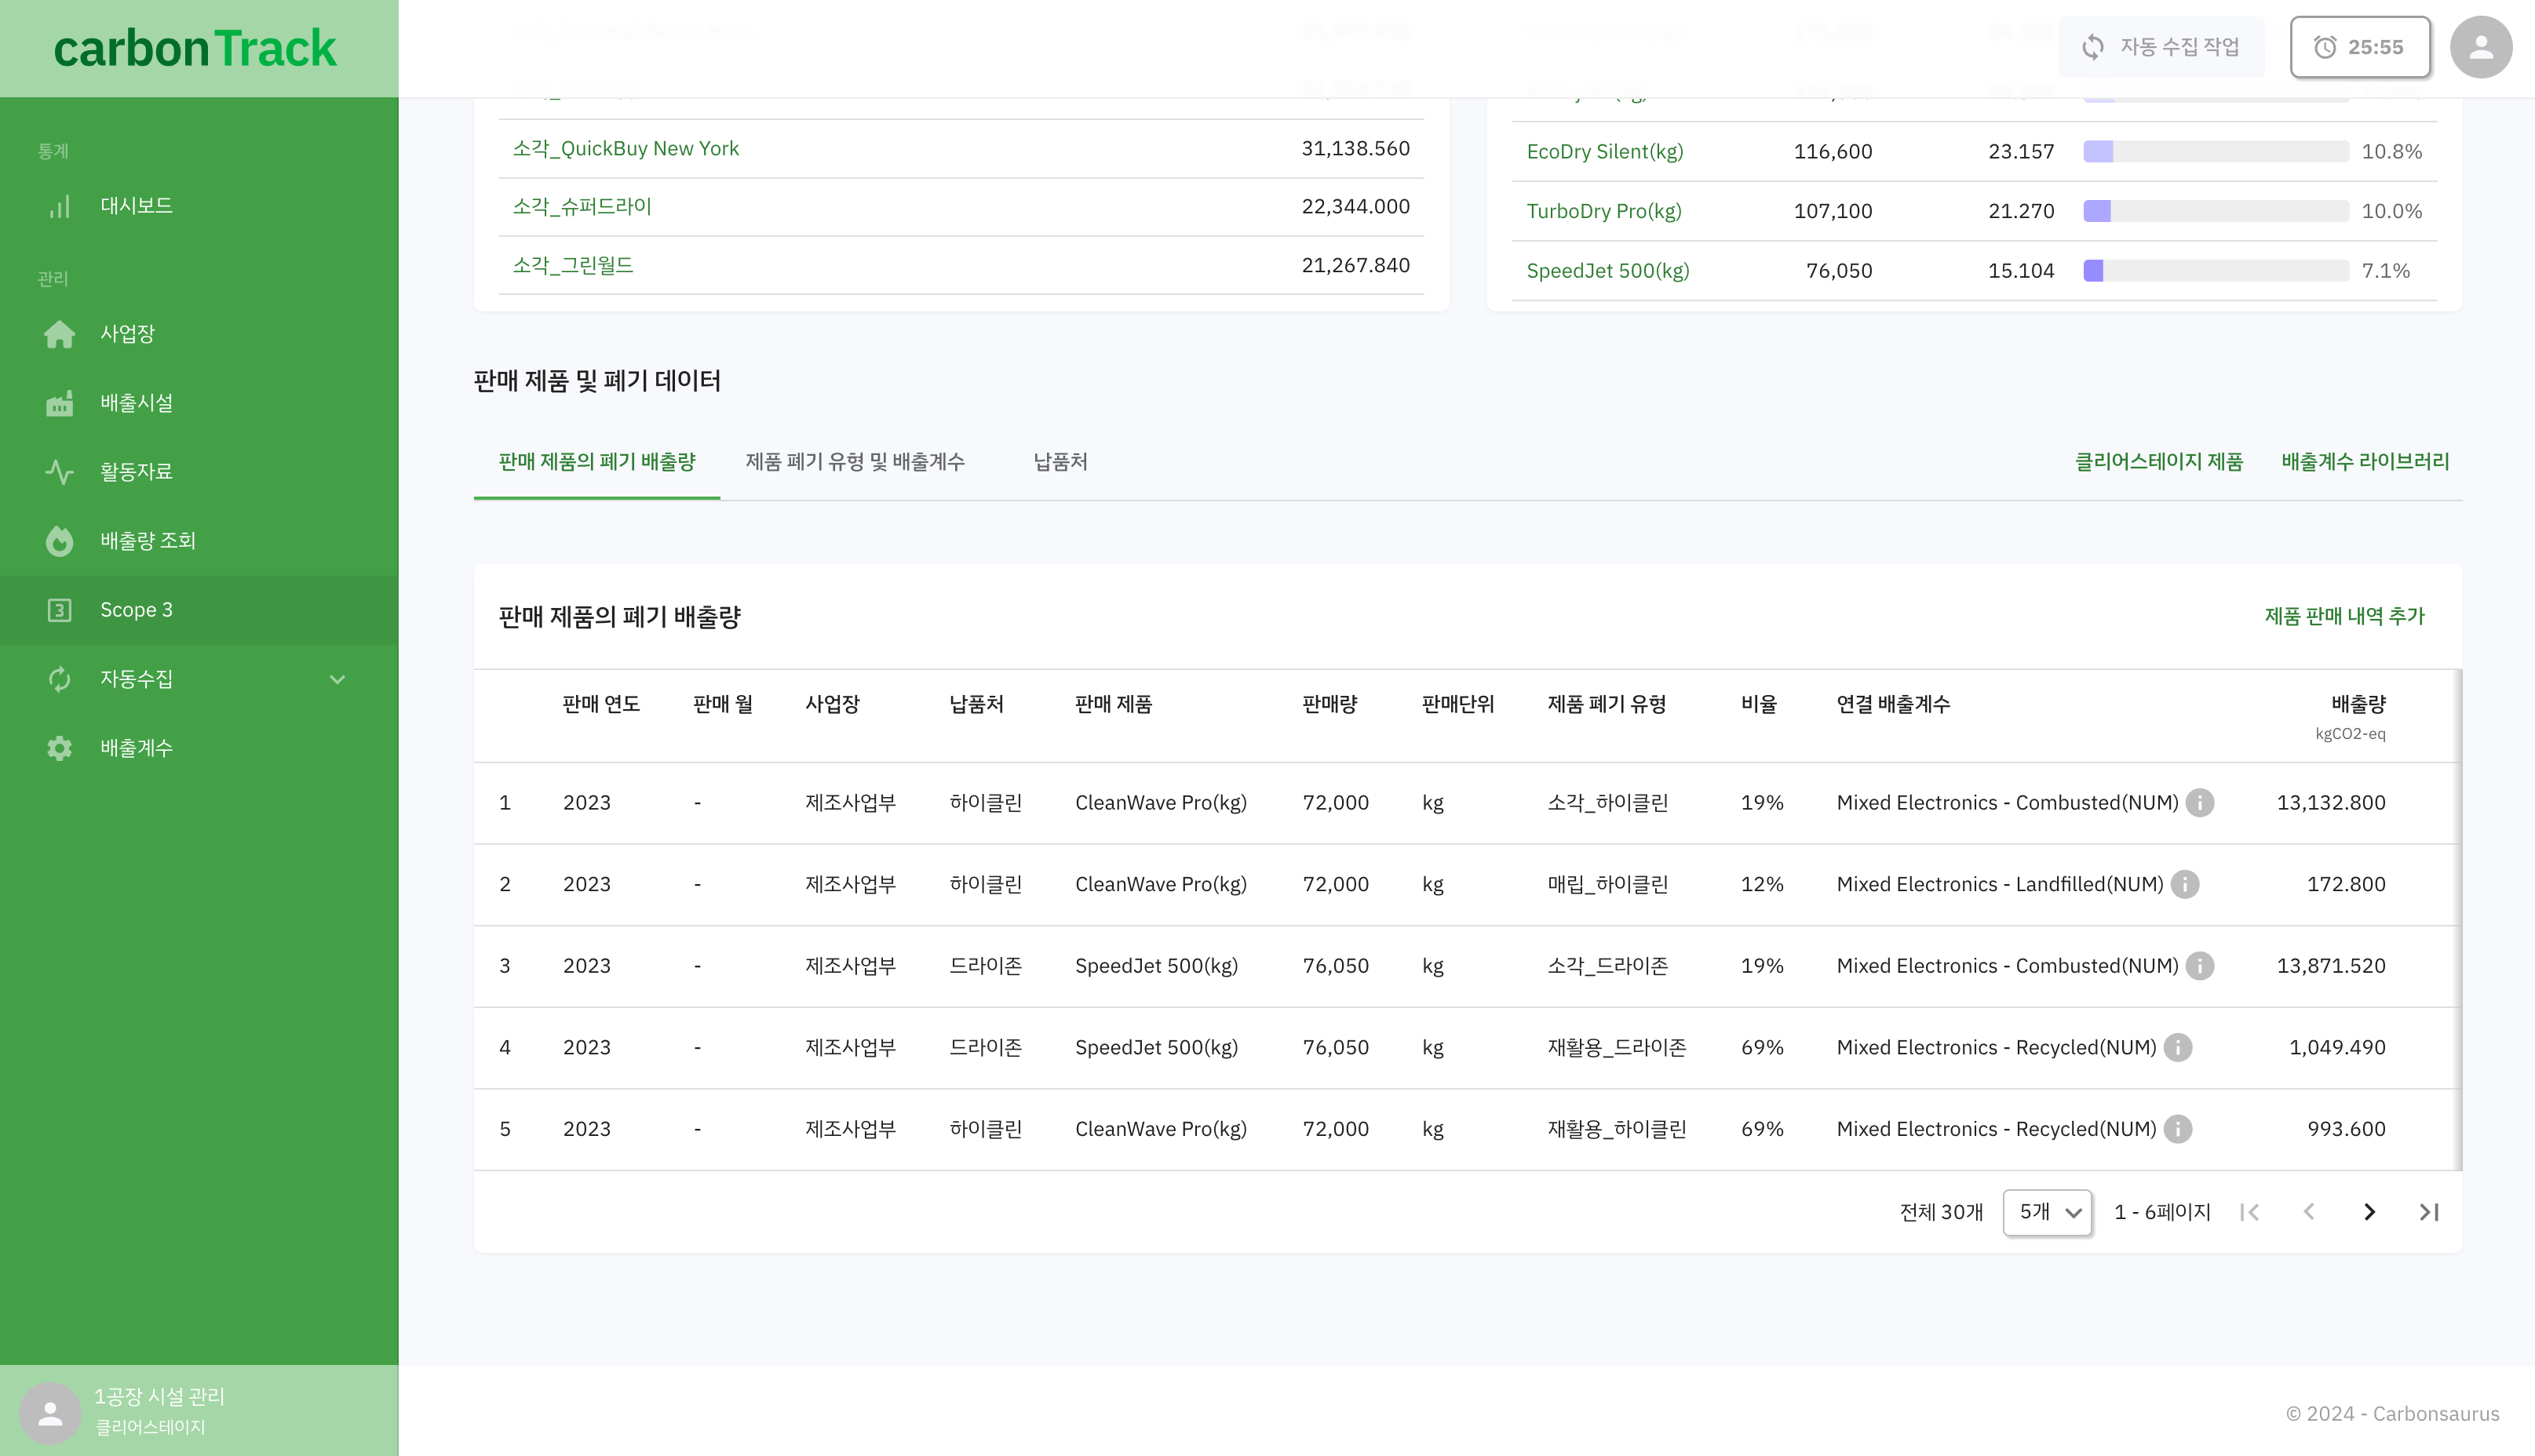2535x1456 pixels.
Task: Click info icon in row 5 Recycled factor
Action: (x=2178, y=1129)
